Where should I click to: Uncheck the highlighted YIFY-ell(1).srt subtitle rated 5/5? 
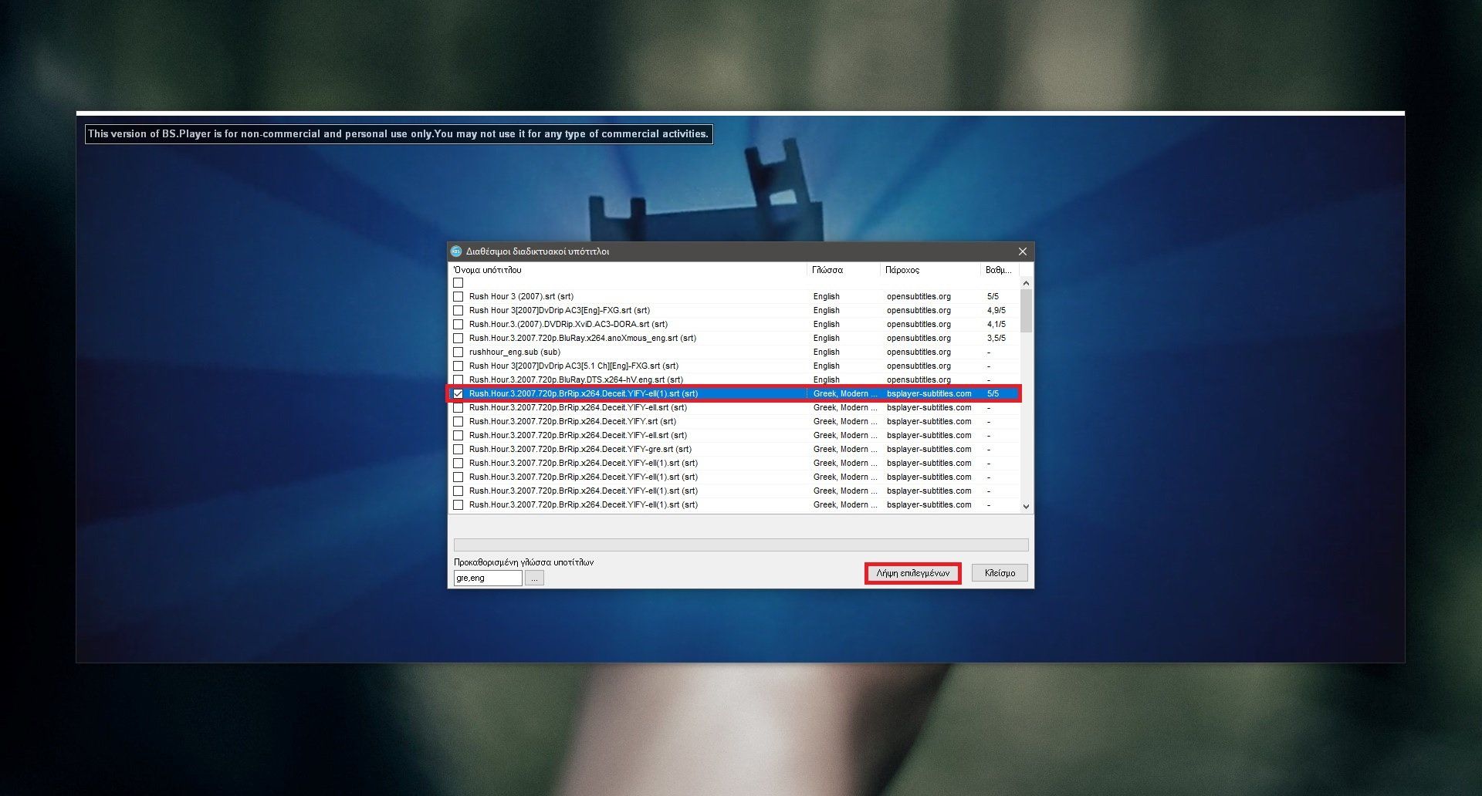tap(458, 394)
